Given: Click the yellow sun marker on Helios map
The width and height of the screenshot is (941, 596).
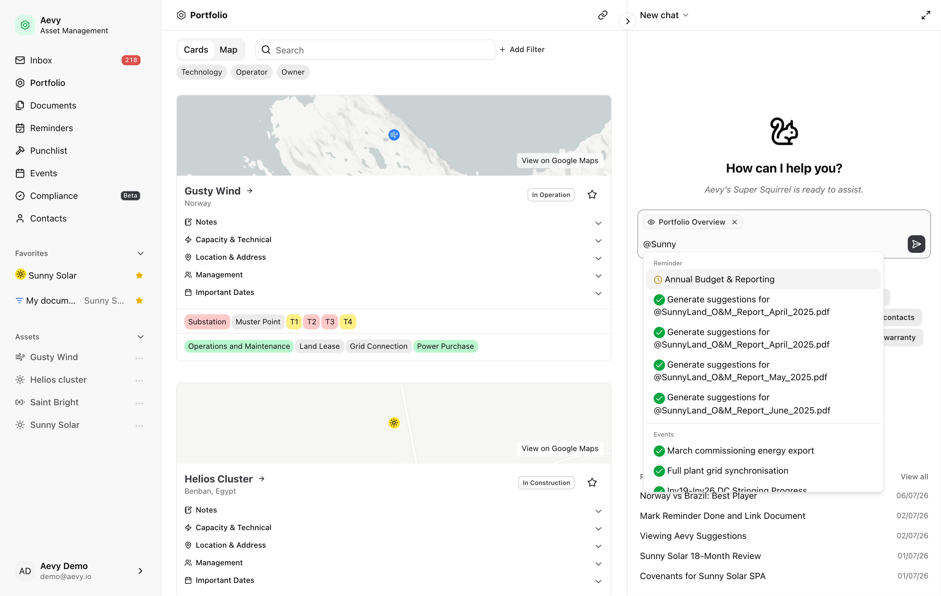Looking at the screenshot, I should click(x=394, y=423).
